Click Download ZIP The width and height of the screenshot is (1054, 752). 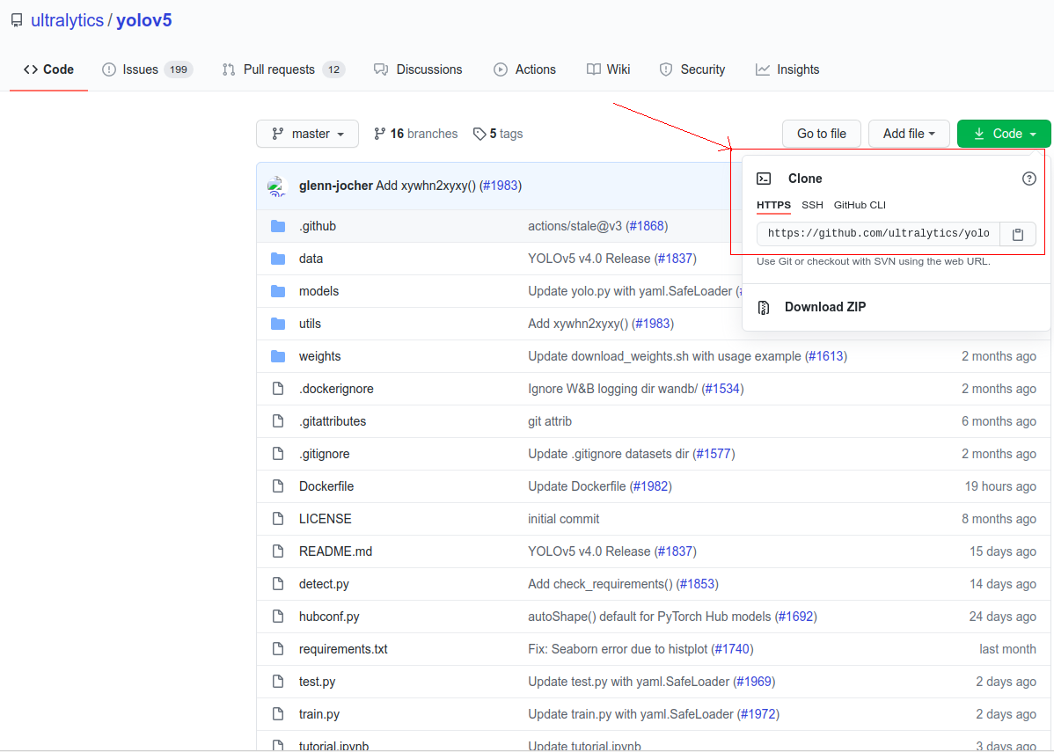pos(825,307)
